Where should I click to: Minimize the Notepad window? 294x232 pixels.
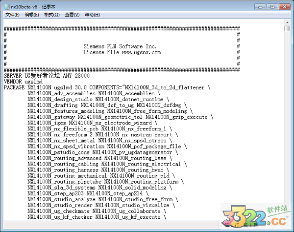pyautogui.click(x=260, y=7)
